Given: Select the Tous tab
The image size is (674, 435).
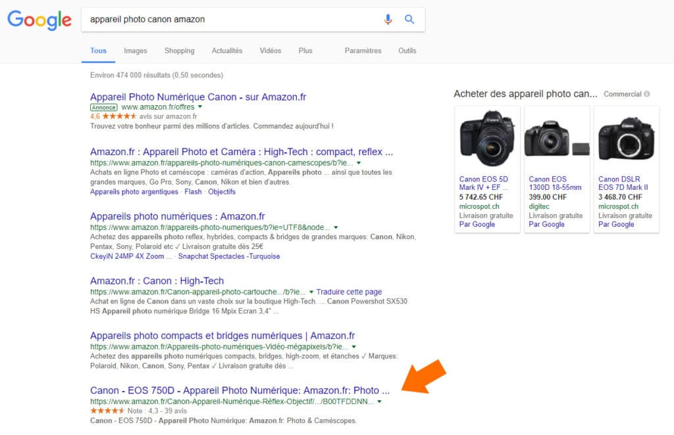Looking at the screenshot, I should pos(99,51).
